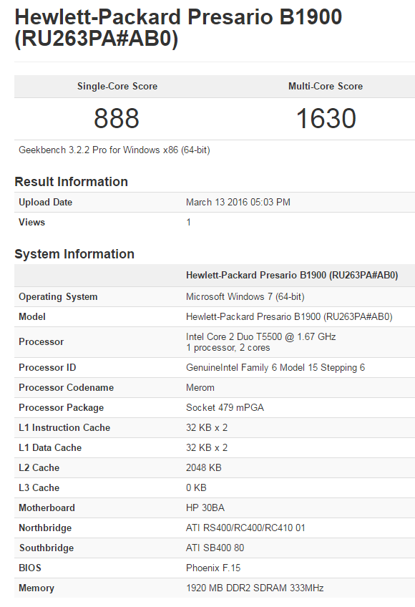Select the Model row value Presario B1900
Screen dimensions: 415x607
click(x=289, y=316)
